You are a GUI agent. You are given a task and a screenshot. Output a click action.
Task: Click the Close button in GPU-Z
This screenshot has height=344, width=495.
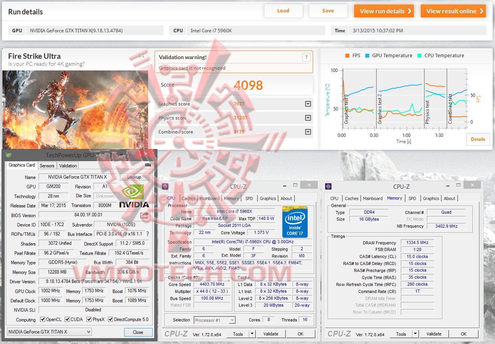[x=138, y=332]
